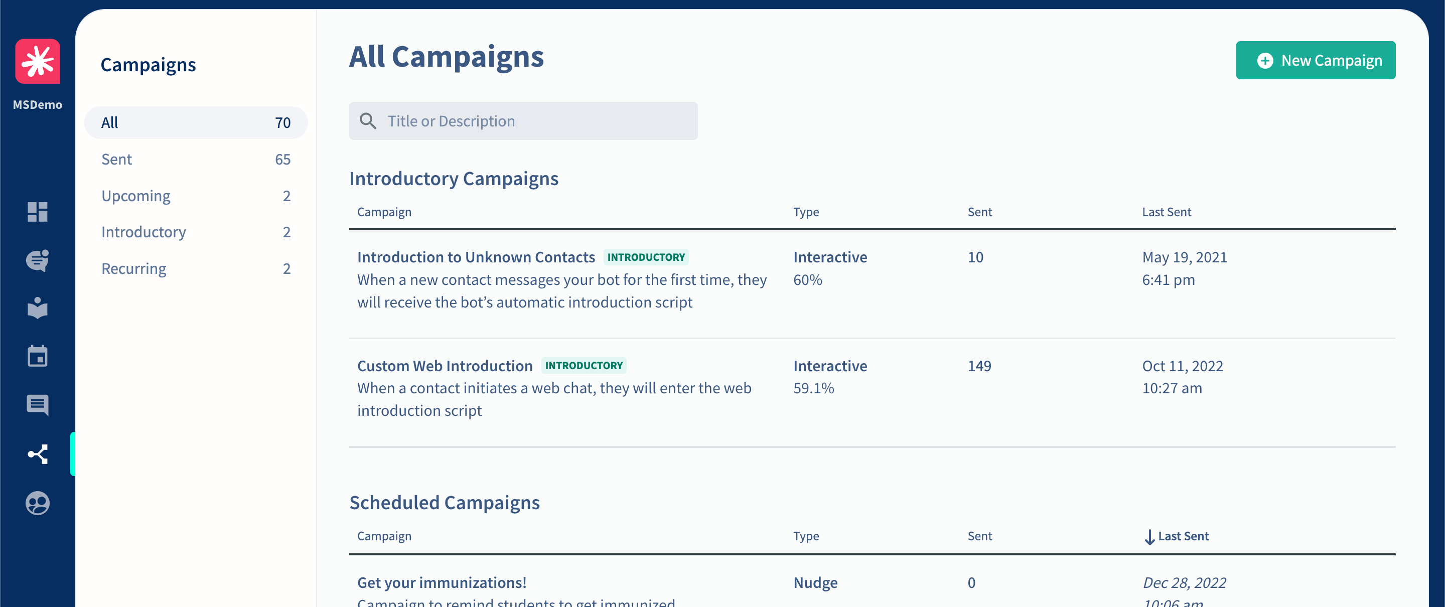Click the MSDemo asterisk logo
Image resolution: width=1445 pixels, height=607 pixels.
pos(38,61)
